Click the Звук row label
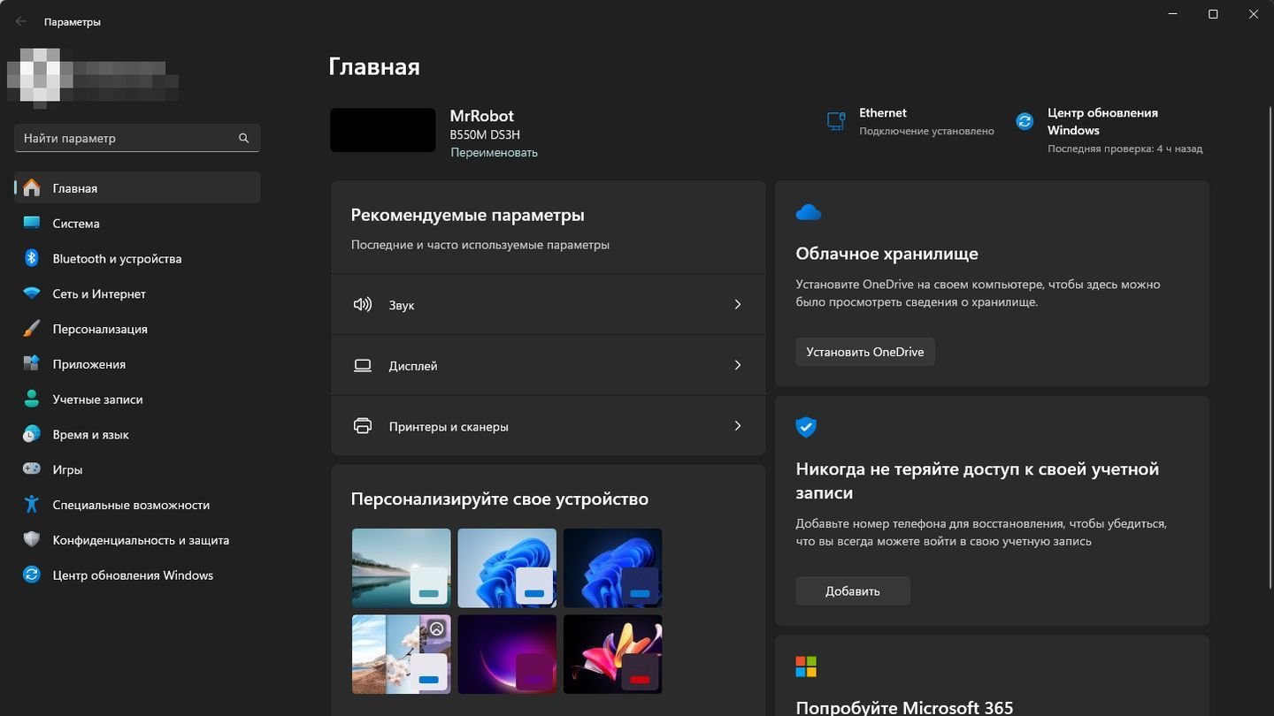The height and width of the screenshot is (716, 1274). [x=402, y=305]
